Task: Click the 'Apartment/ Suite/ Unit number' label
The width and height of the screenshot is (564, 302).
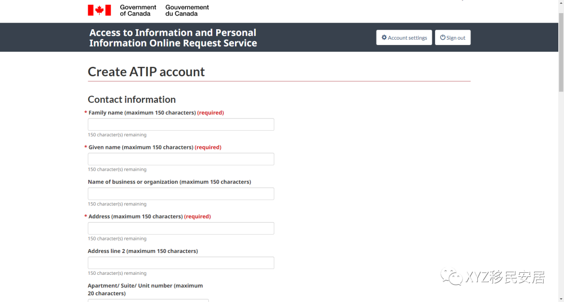Action: point(145,289)
